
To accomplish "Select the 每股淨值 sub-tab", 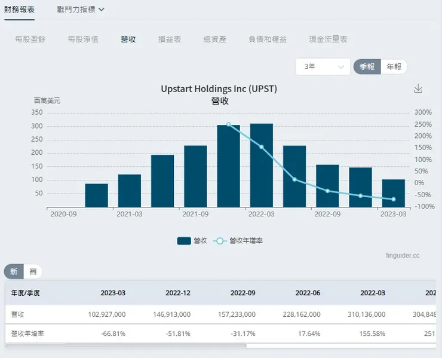I will tap(83, 39).
